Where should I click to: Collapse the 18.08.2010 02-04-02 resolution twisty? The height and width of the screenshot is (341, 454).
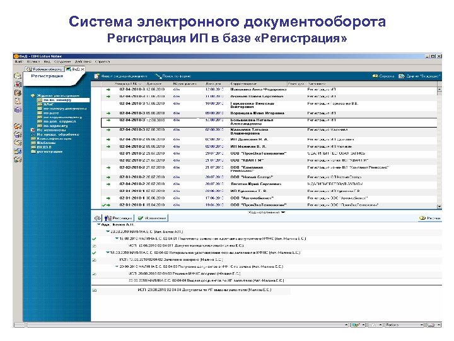click(108, 253)
